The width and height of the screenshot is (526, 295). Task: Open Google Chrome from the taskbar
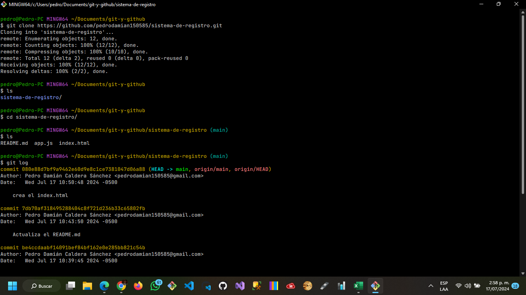[x=121, y=286]
